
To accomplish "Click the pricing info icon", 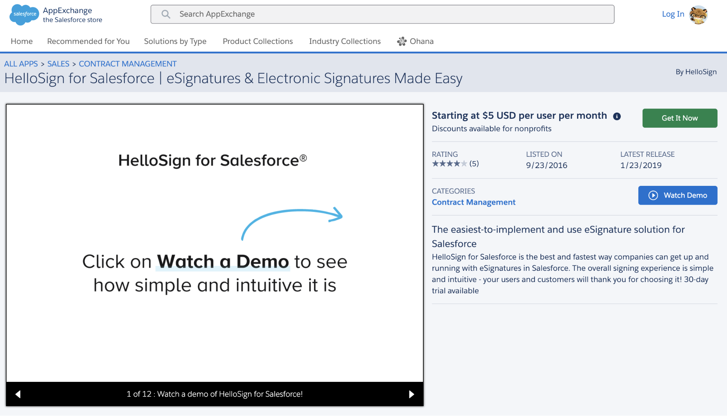I will 617,116.
